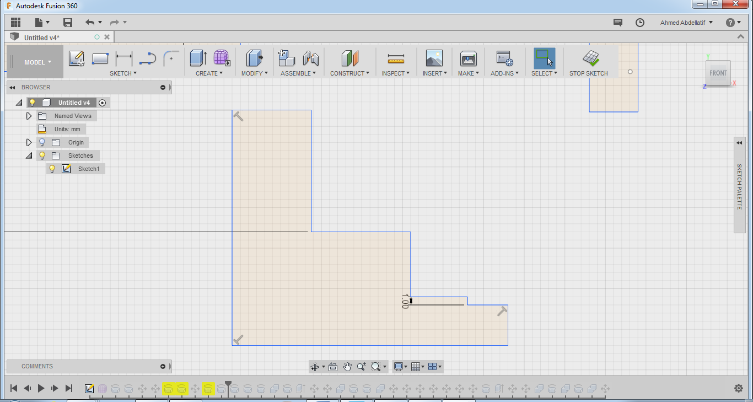Click the Save disk icon

pos(68,23)
